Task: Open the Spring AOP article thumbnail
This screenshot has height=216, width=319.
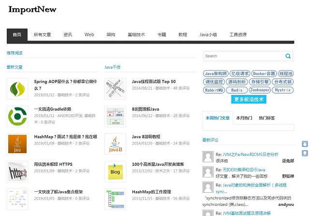Action: tap(17, 89)
